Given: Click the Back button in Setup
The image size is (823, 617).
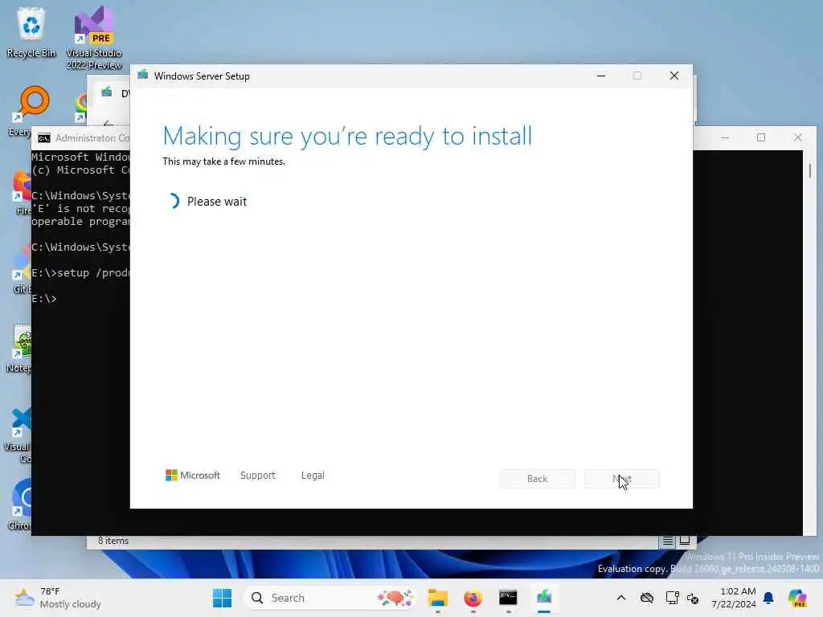Looking at the screenshot, I should click(536, 479).
